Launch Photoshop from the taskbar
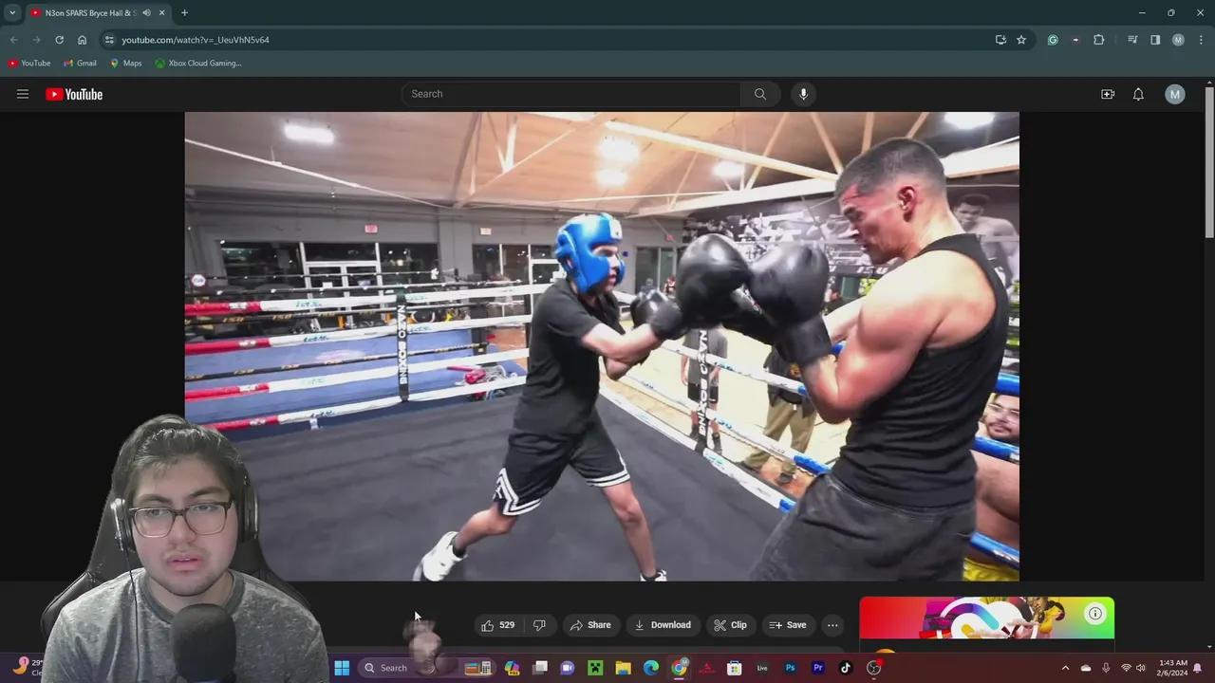Viewport: 1215px width, 683px height. [x=790, y=668]
